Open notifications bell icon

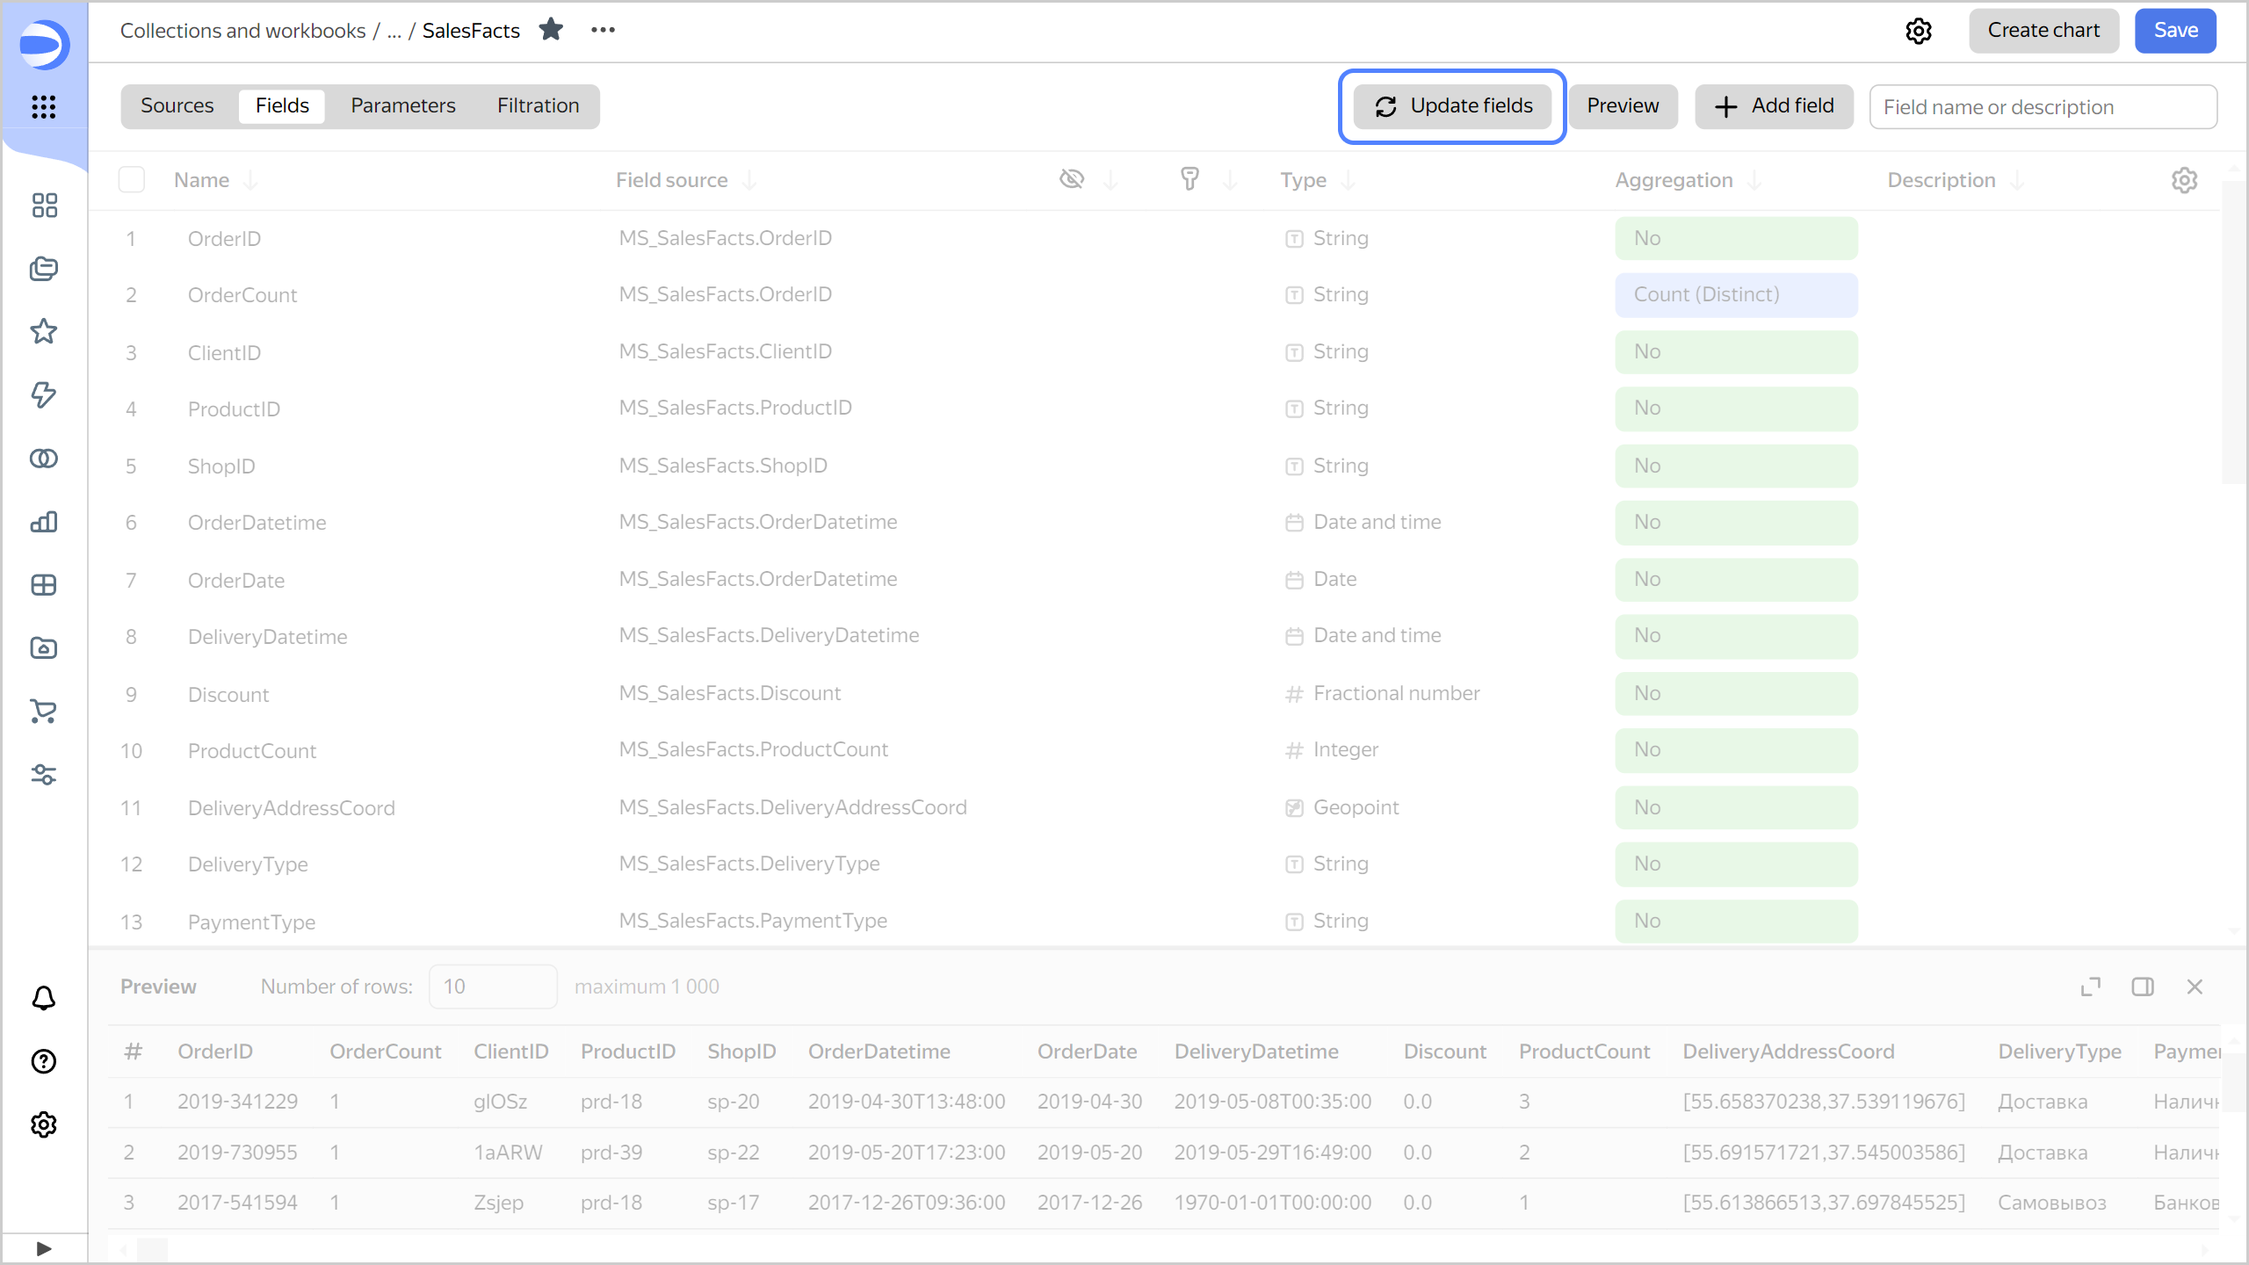click(44, 998)
